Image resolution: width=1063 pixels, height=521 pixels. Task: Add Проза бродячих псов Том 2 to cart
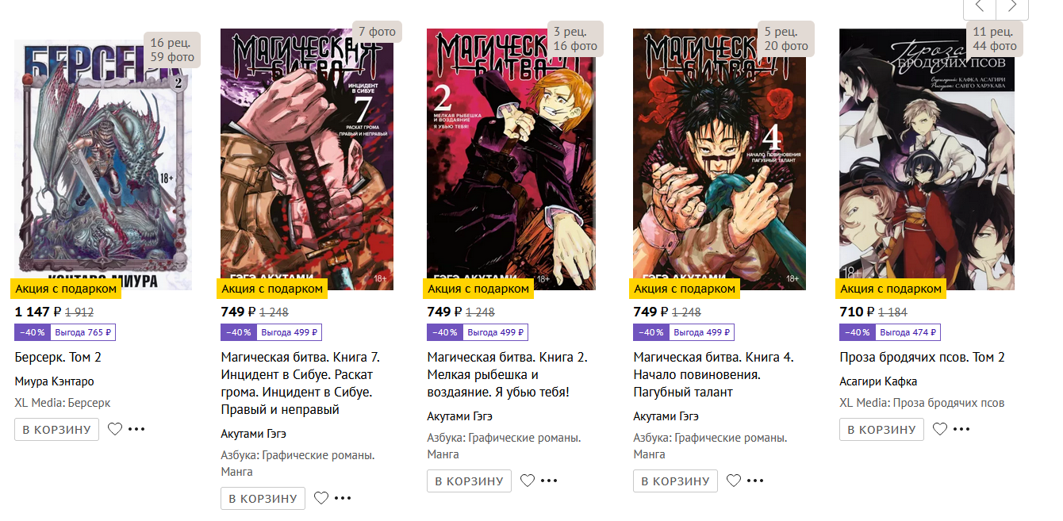(x=882, y=429)
